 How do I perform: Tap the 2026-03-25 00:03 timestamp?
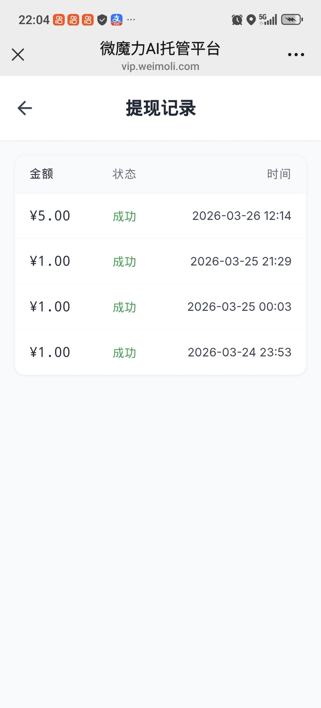coord(239,307)
